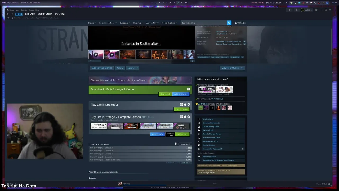
Task: Click the friends and chat grid icon
Action: click(329, 184)
